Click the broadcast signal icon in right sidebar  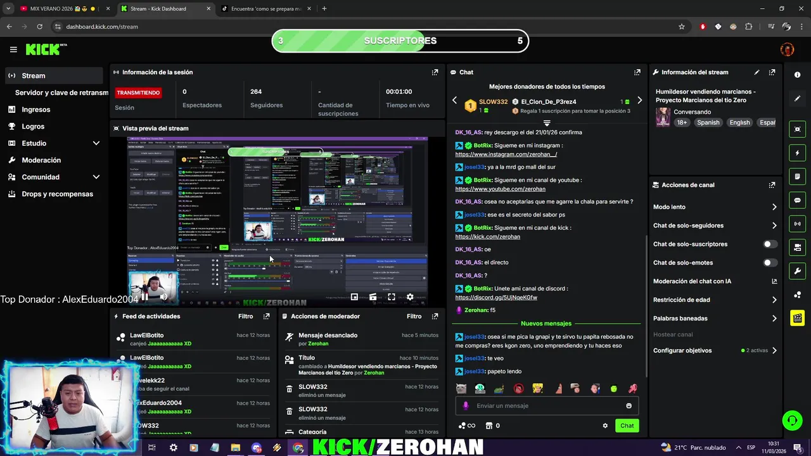(797, 224)
